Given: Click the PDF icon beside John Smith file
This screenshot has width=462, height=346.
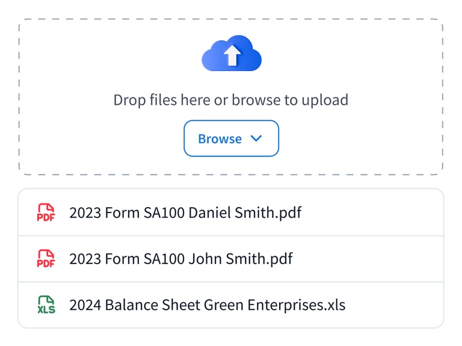Looking at the screenshot, I should coord(46,259).
